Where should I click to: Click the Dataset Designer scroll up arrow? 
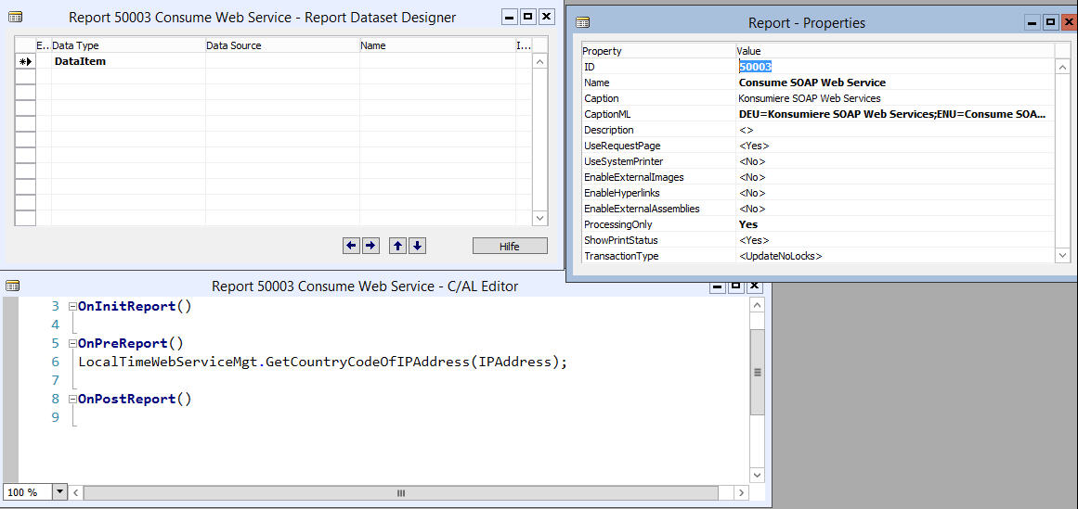tap(539, 61)
